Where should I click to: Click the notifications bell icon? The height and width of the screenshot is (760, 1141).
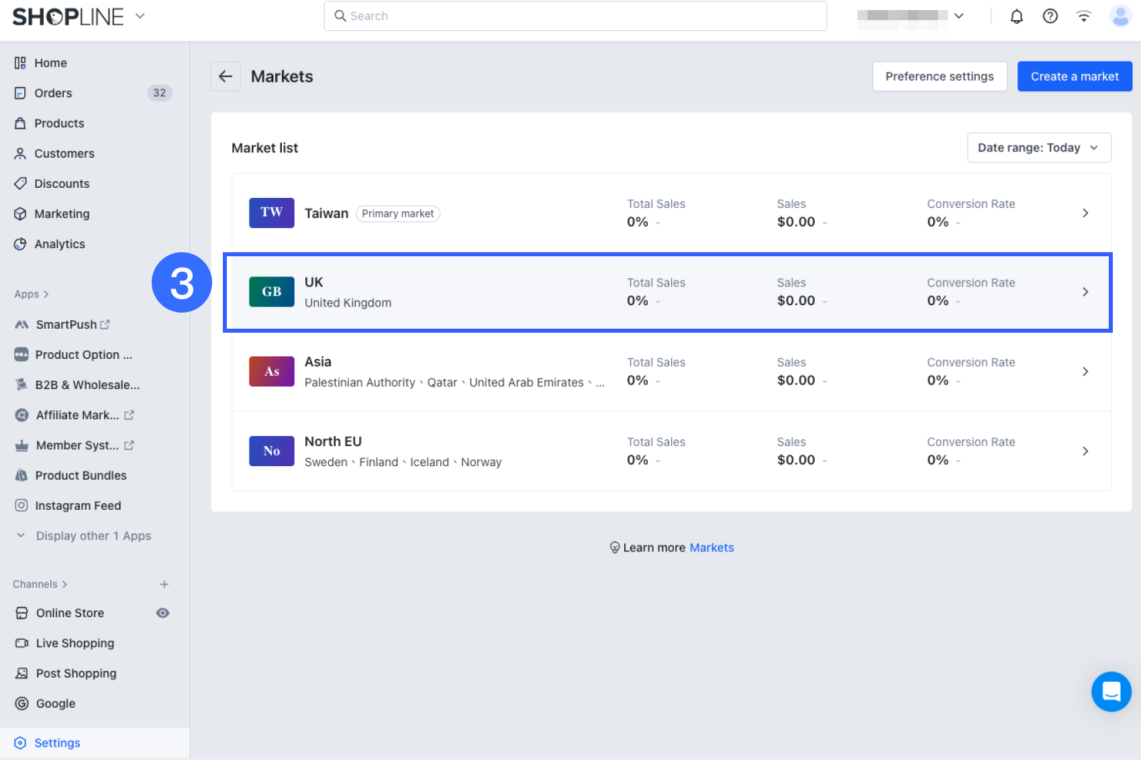[1017, 16]
